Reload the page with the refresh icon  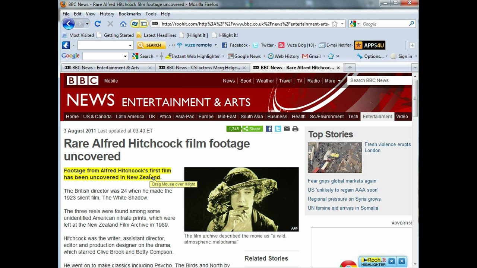[x=98, y=24]
